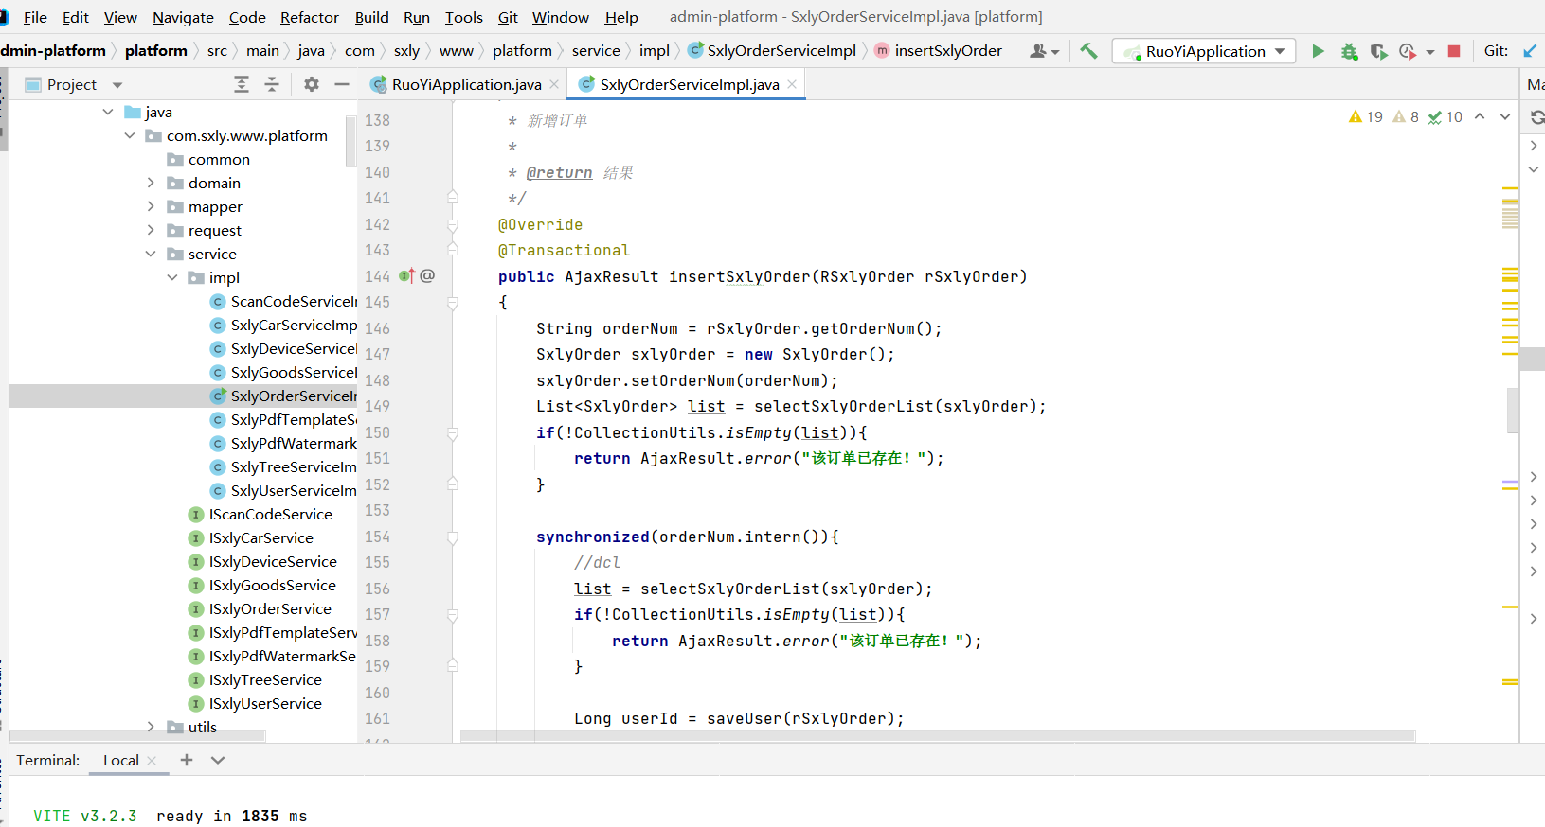Build project with the hammer icon
Screen dimensions: 1545x827
[x=1088, y=51]
